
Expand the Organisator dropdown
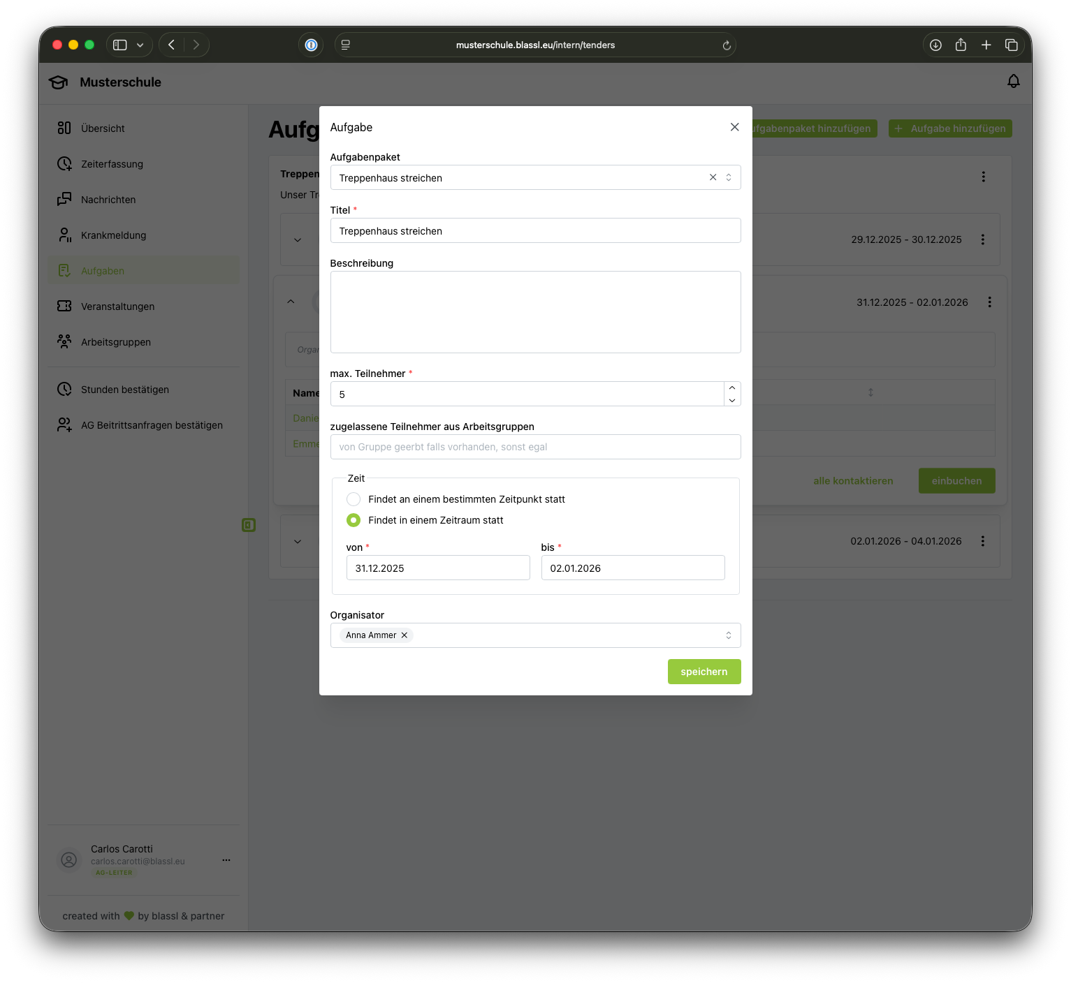pos(728,635)
